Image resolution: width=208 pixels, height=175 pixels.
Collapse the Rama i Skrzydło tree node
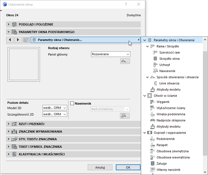pyautogui.click(x=147, y=46)
